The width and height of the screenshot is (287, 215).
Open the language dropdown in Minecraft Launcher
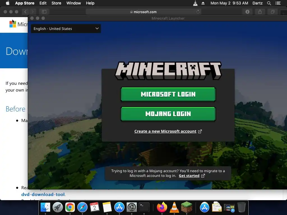pyautogui.click(x=66, y=29)
